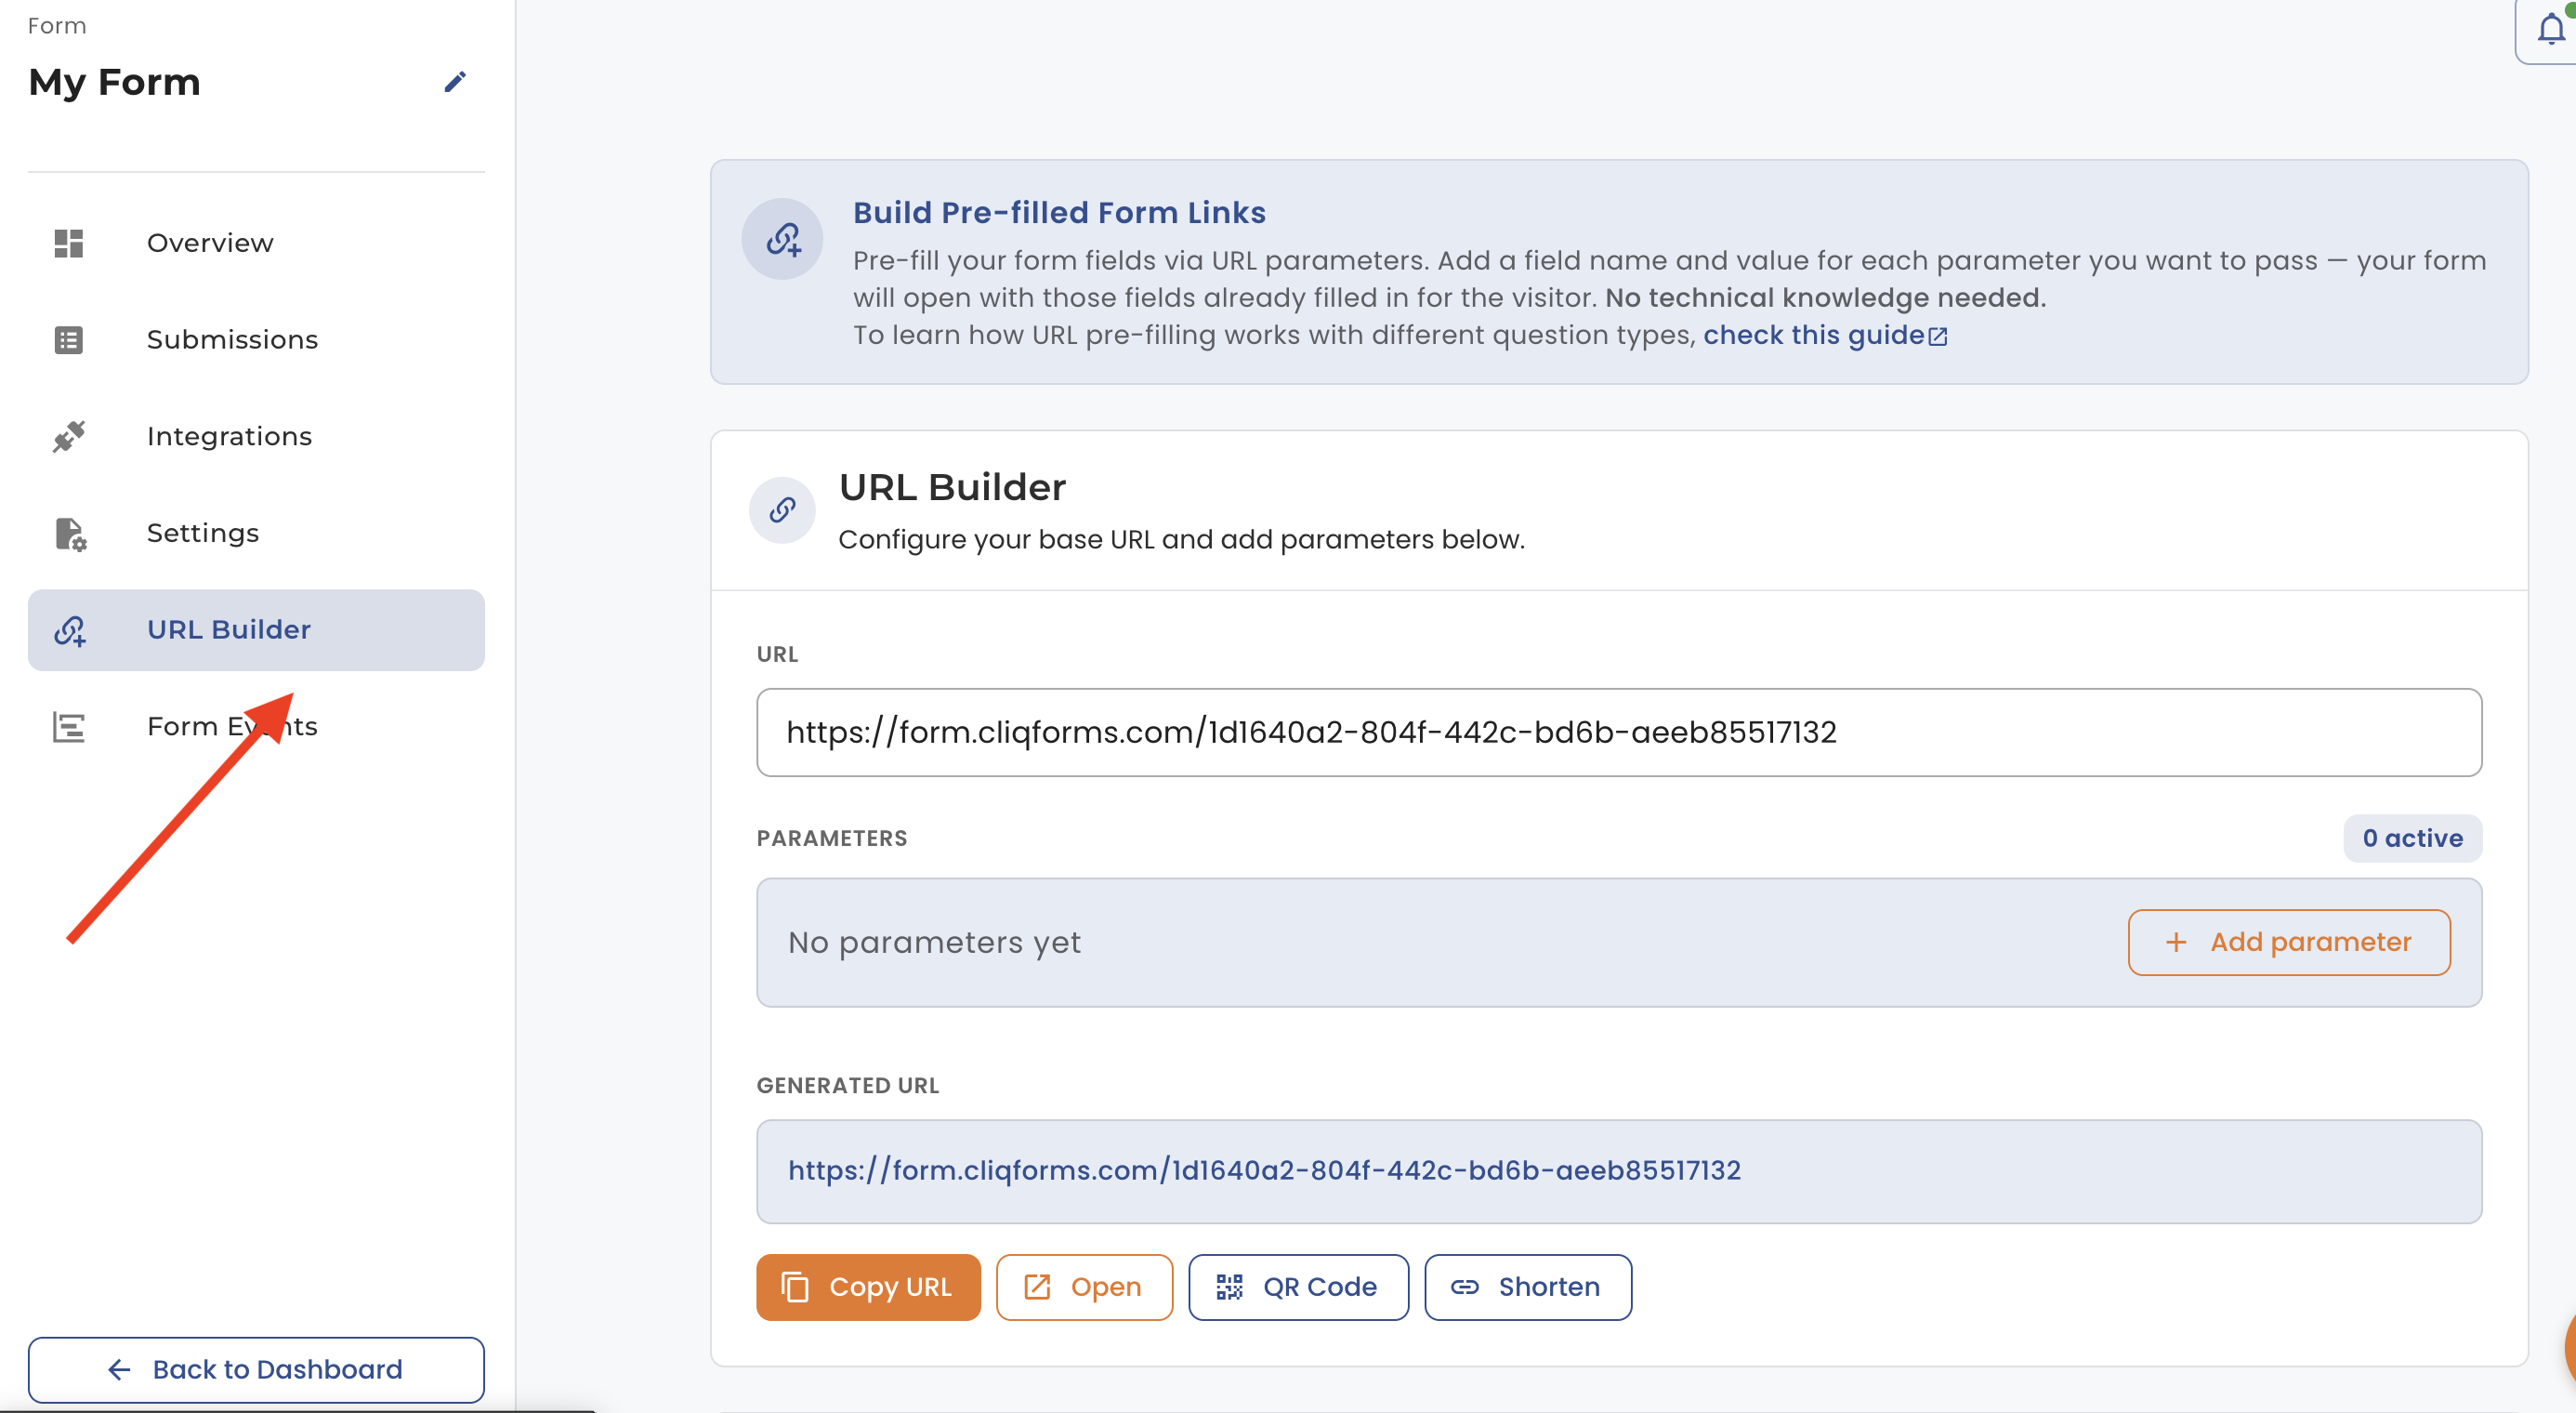This screenshot has width=2576, height=1413.
Task: Click the pencil icon to rename My Form
Action: pos(455,82)
